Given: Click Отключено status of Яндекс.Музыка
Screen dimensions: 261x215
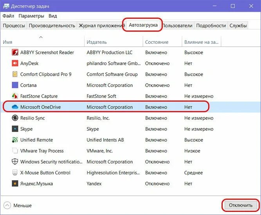Looking at the screenshot, I should click(x=157, y=184).
